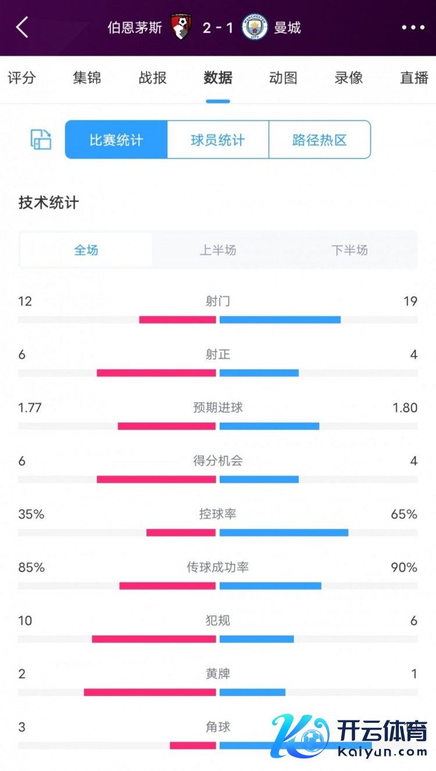
Task: Switch to the 直播 live tab
Action: pyautogui.click(x=414, y=78)
